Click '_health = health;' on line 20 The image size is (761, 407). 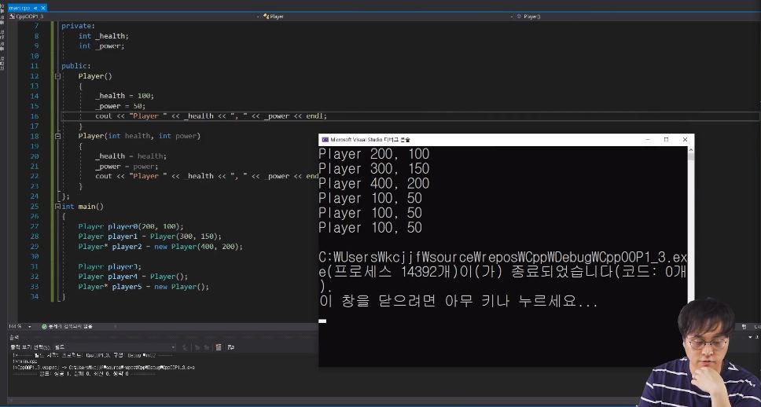pyautogui.click(x=131, y=156)
